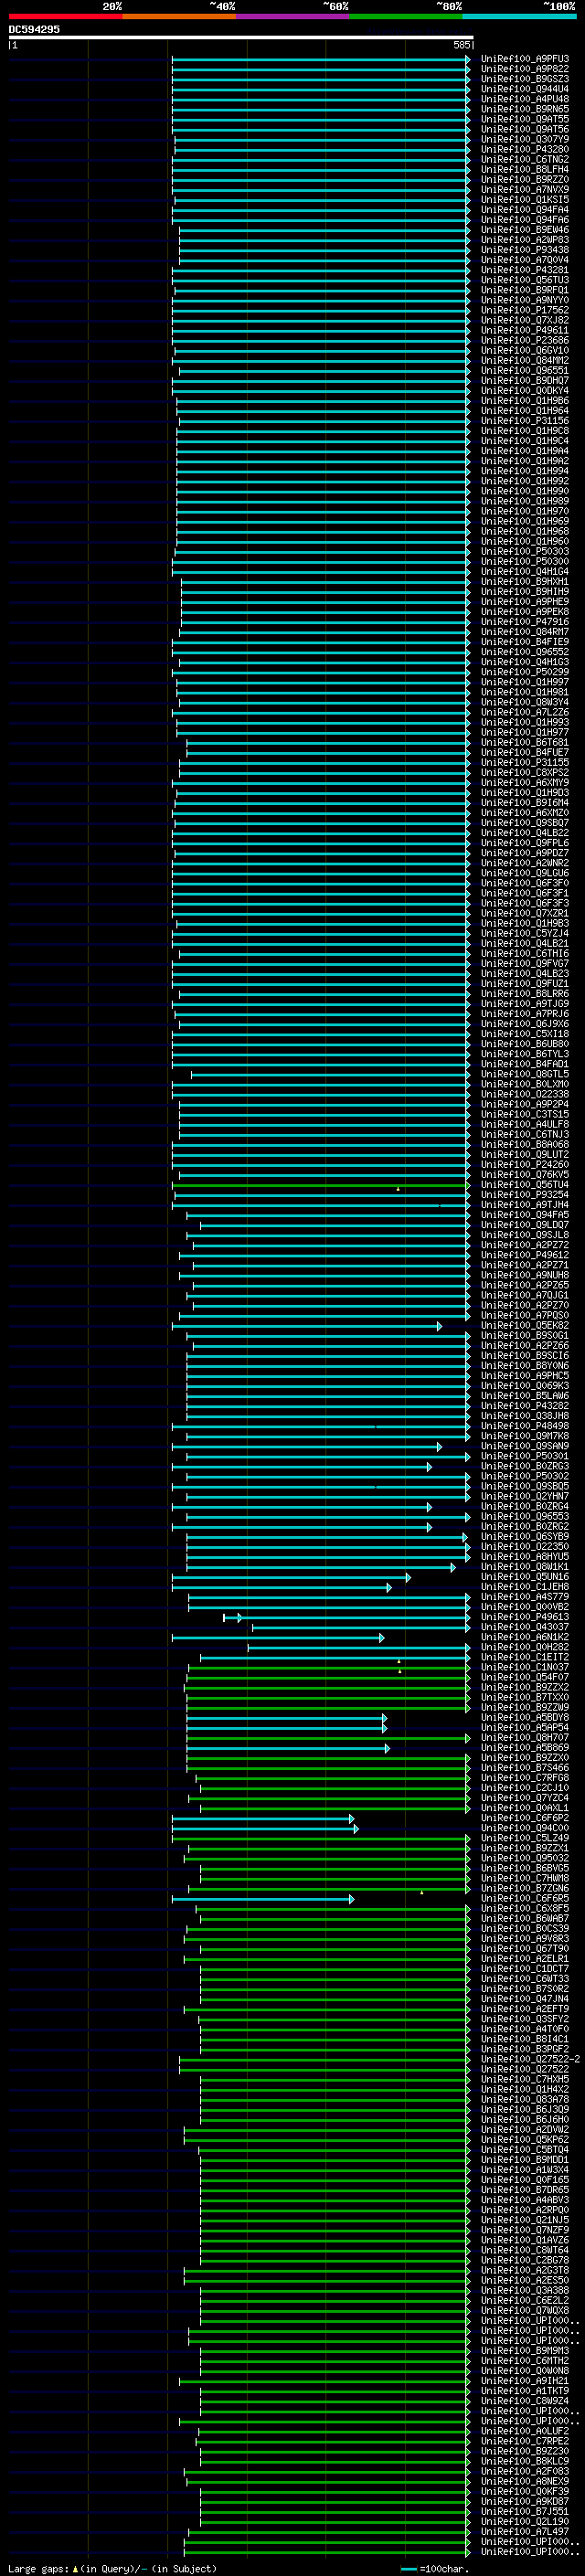Image resolution: width=585 pixels, height=2576 pixels.
Task: Select the UniRef100_Q56TU4 label
Action: (525, 1185)
